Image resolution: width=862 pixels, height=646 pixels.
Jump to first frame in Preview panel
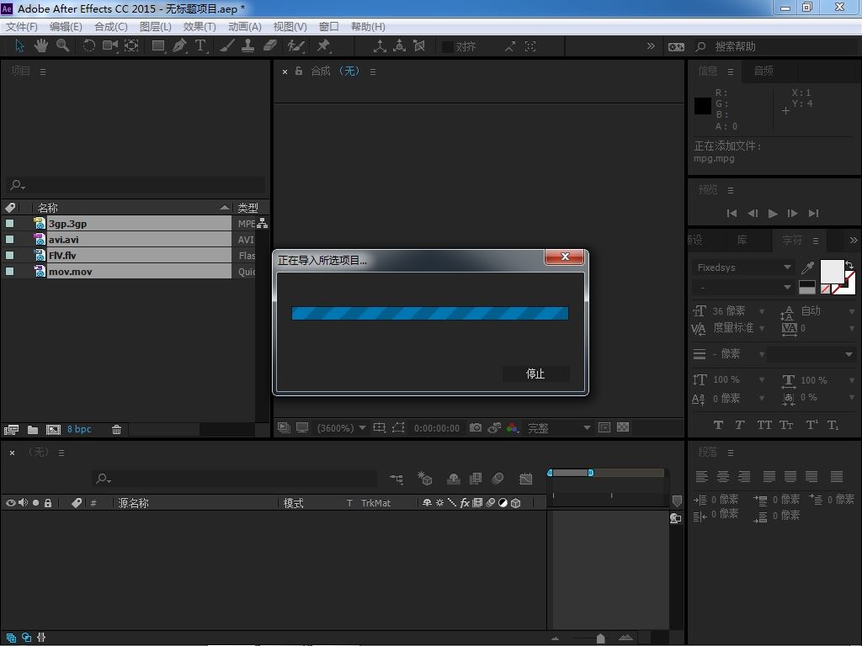[x=732, y=213]
